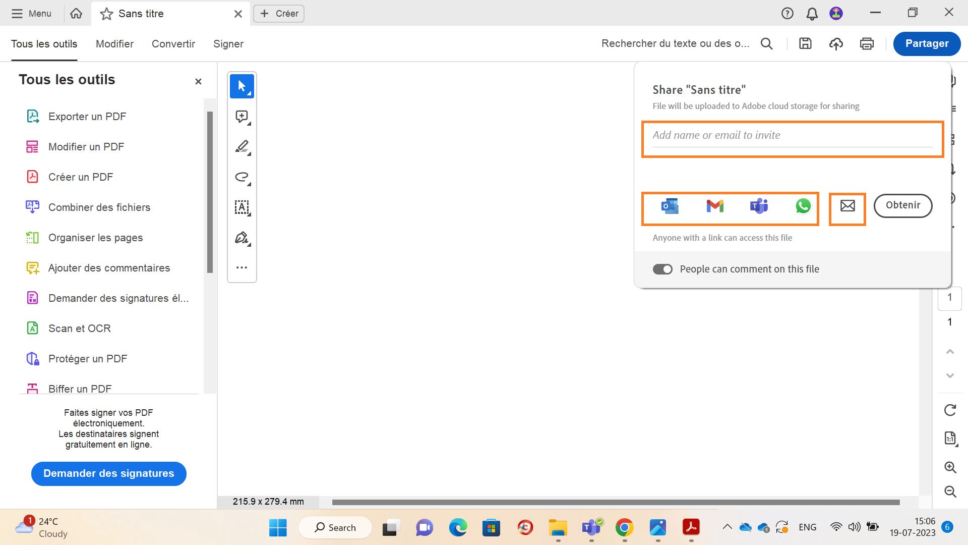Share via WhatsApp icon
Viewport: 968px width, 545px height.
click(803, 206)
